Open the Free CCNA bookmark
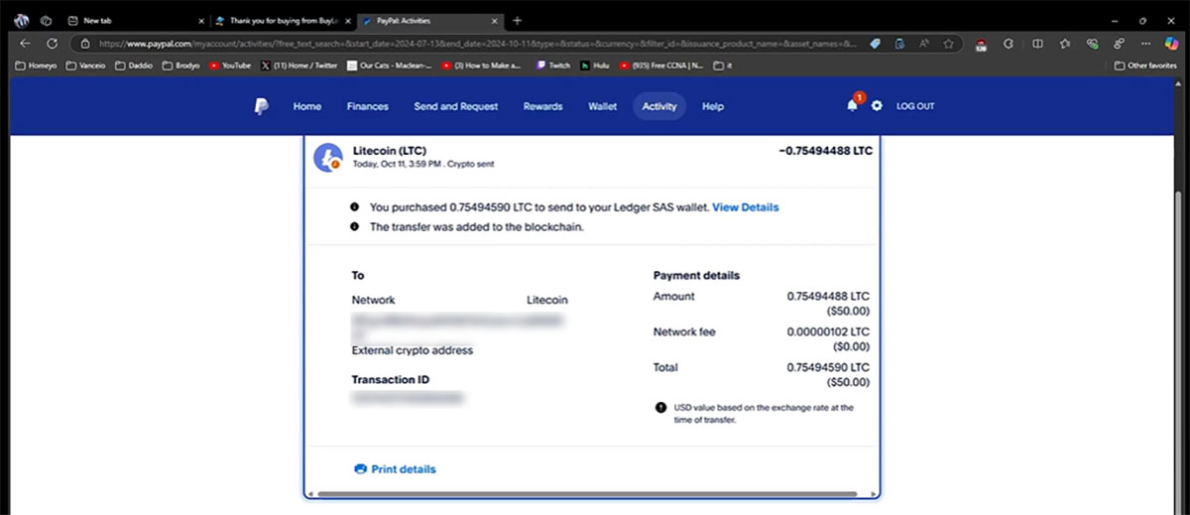The width and height of the screenshot is (1190, 515). click(660, 65)
